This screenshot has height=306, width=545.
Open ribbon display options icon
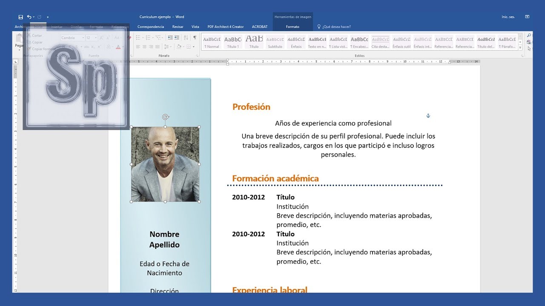(527, 17)
